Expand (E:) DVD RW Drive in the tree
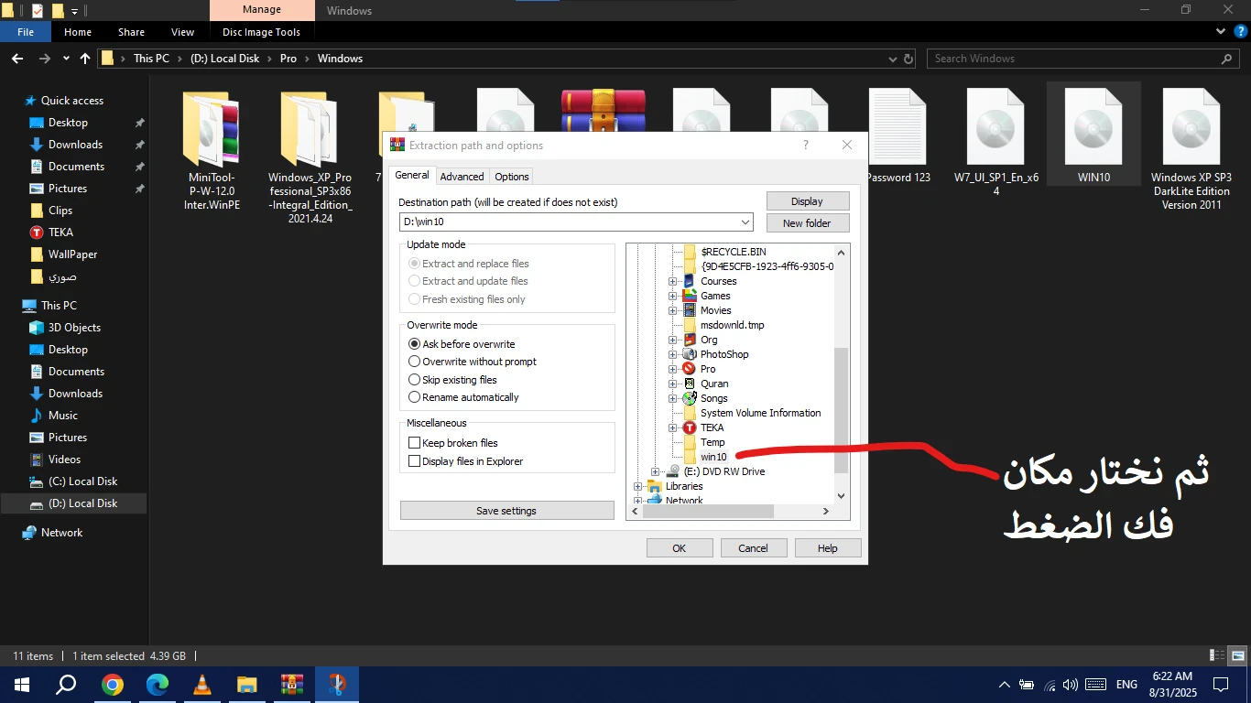Image resolution: width=1251 pixels, height=703 pixels. tap(655, 471)
